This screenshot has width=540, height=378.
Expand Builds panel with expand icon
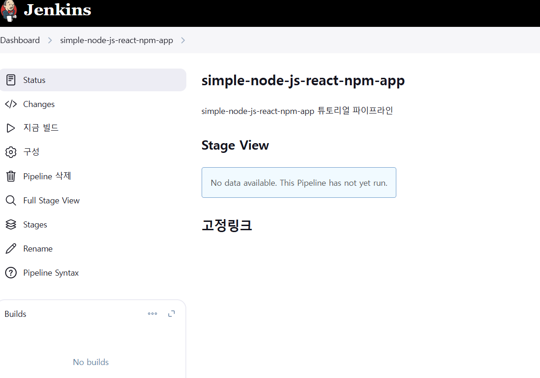[172, 314]
